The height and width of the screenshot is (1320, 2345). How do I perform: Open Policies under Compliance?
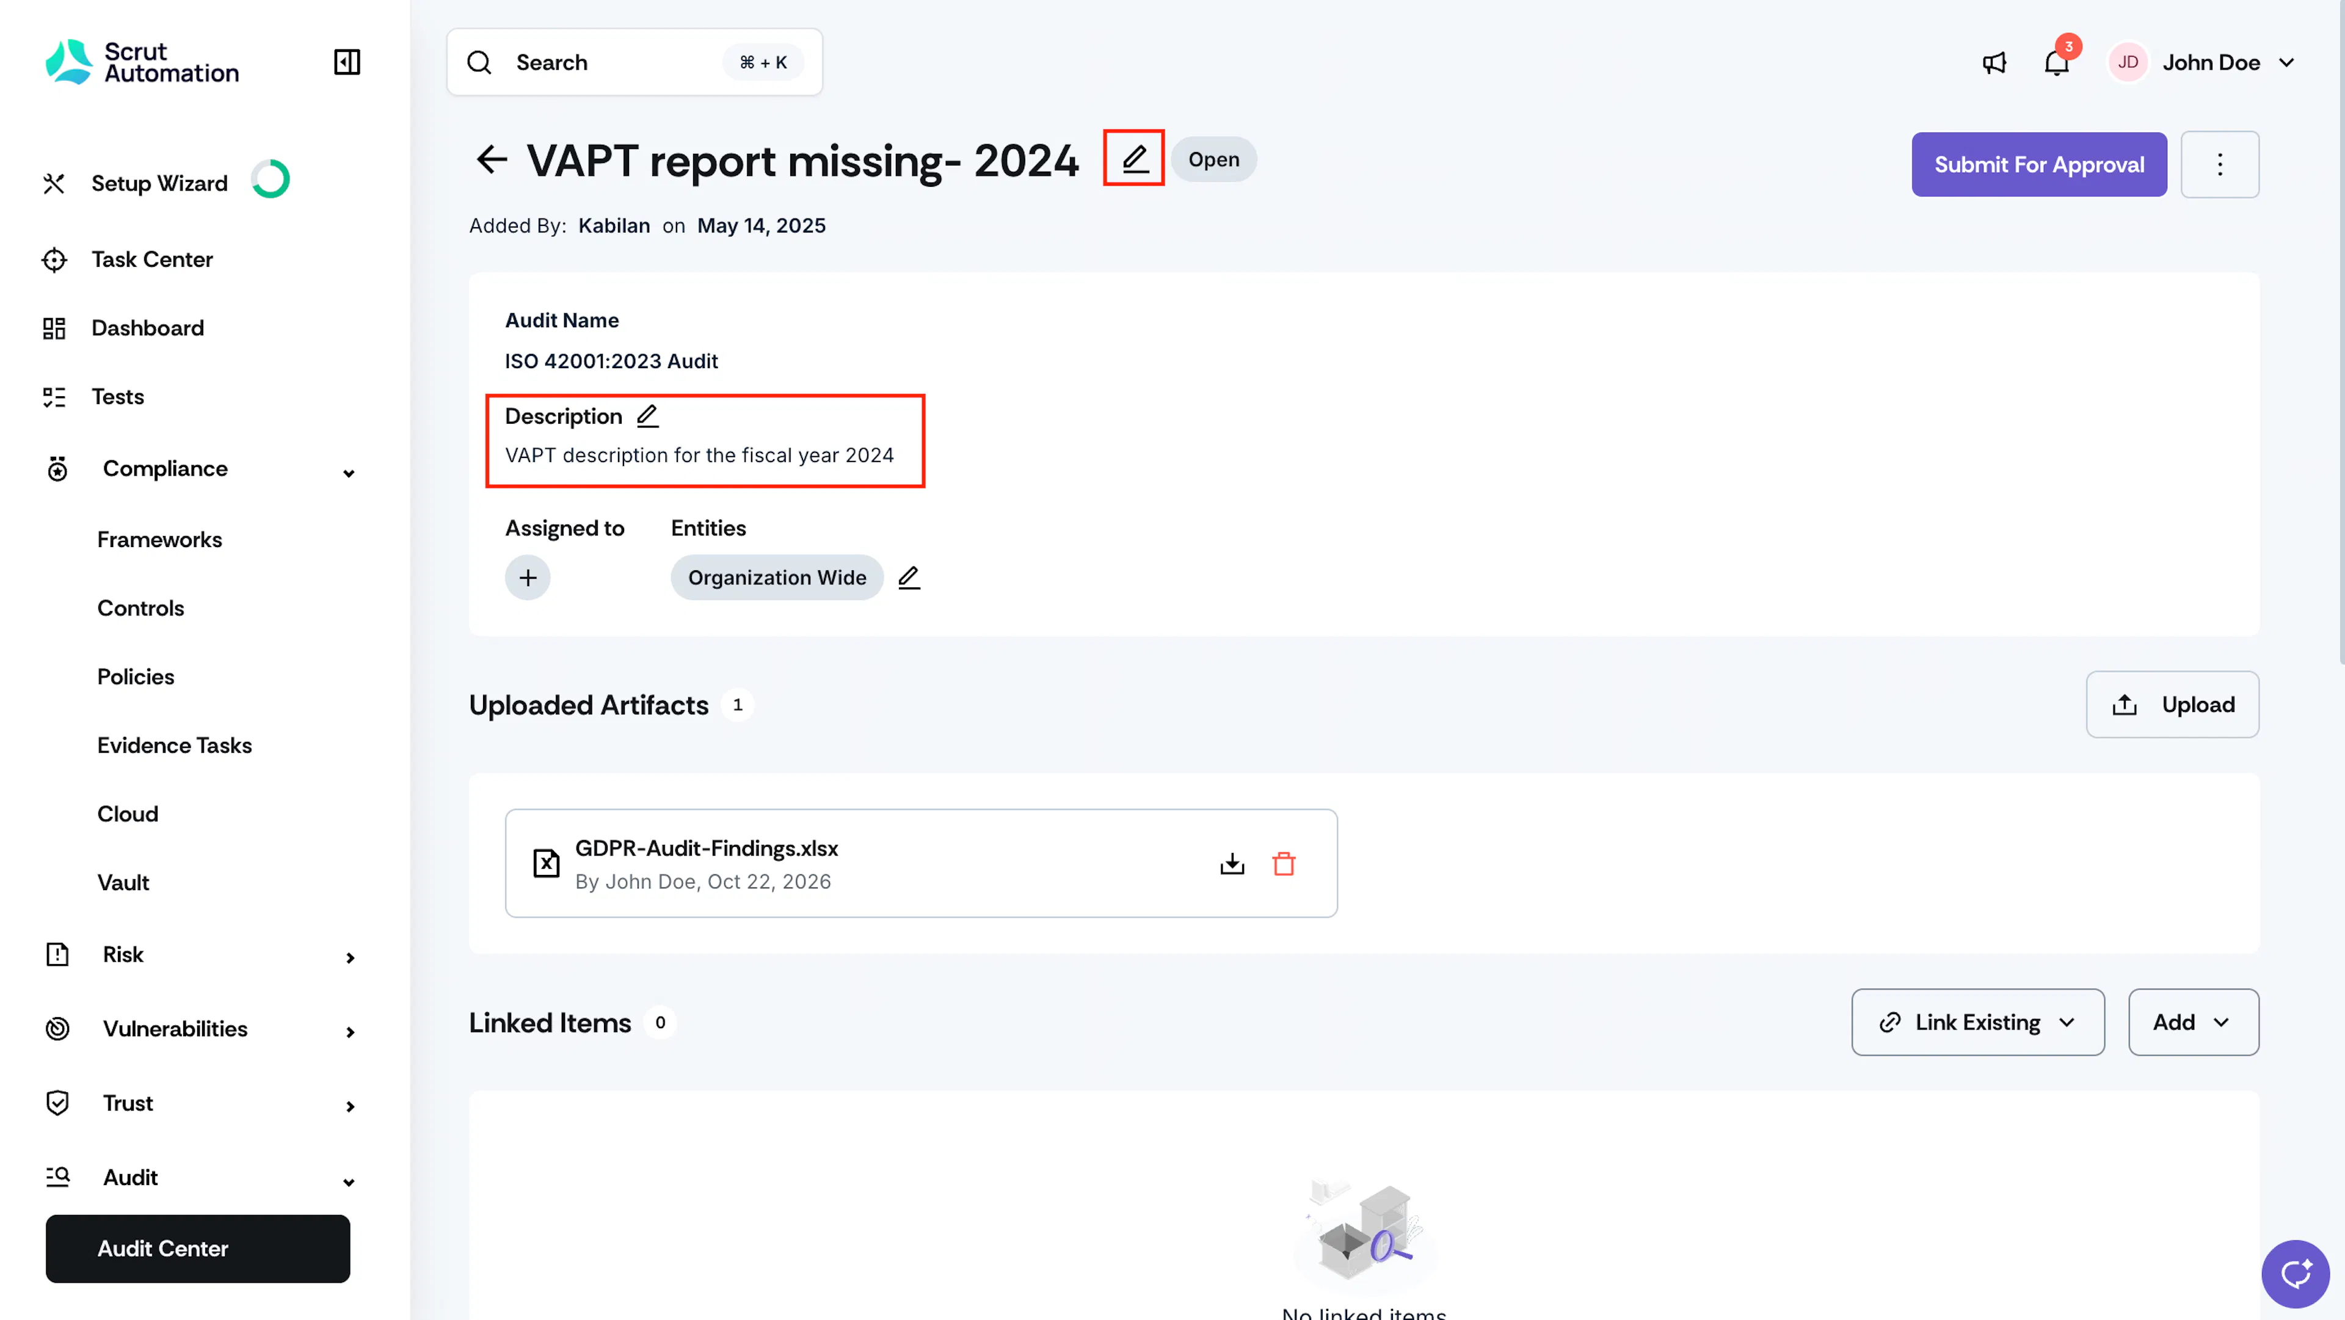(x=135, y=676)
